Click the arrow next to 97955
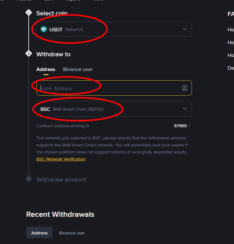 [x=189, y=126]
